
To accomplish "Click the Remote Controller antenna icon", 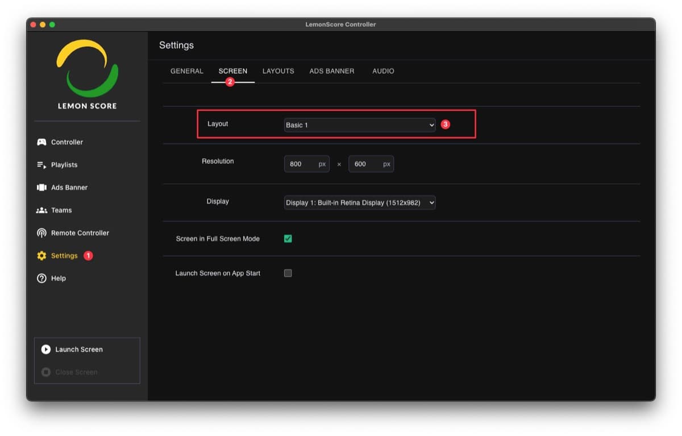I will (x=41, y=233).
